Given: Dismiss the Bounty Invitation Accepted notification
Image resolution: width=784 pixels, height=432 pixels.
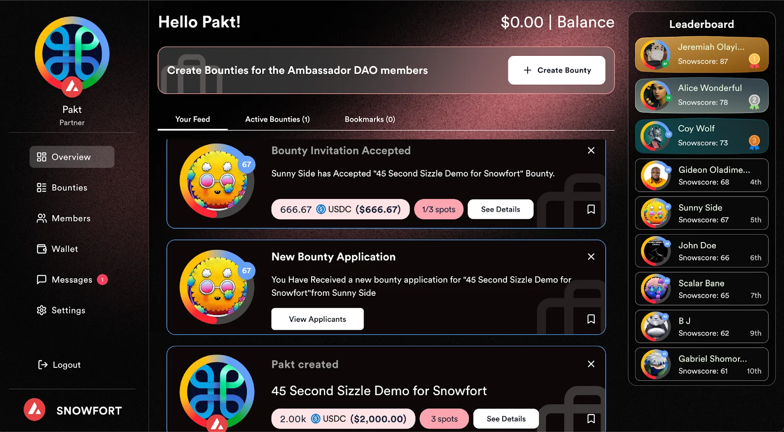Looking at the screenshot, I should [x=591, y=150].
